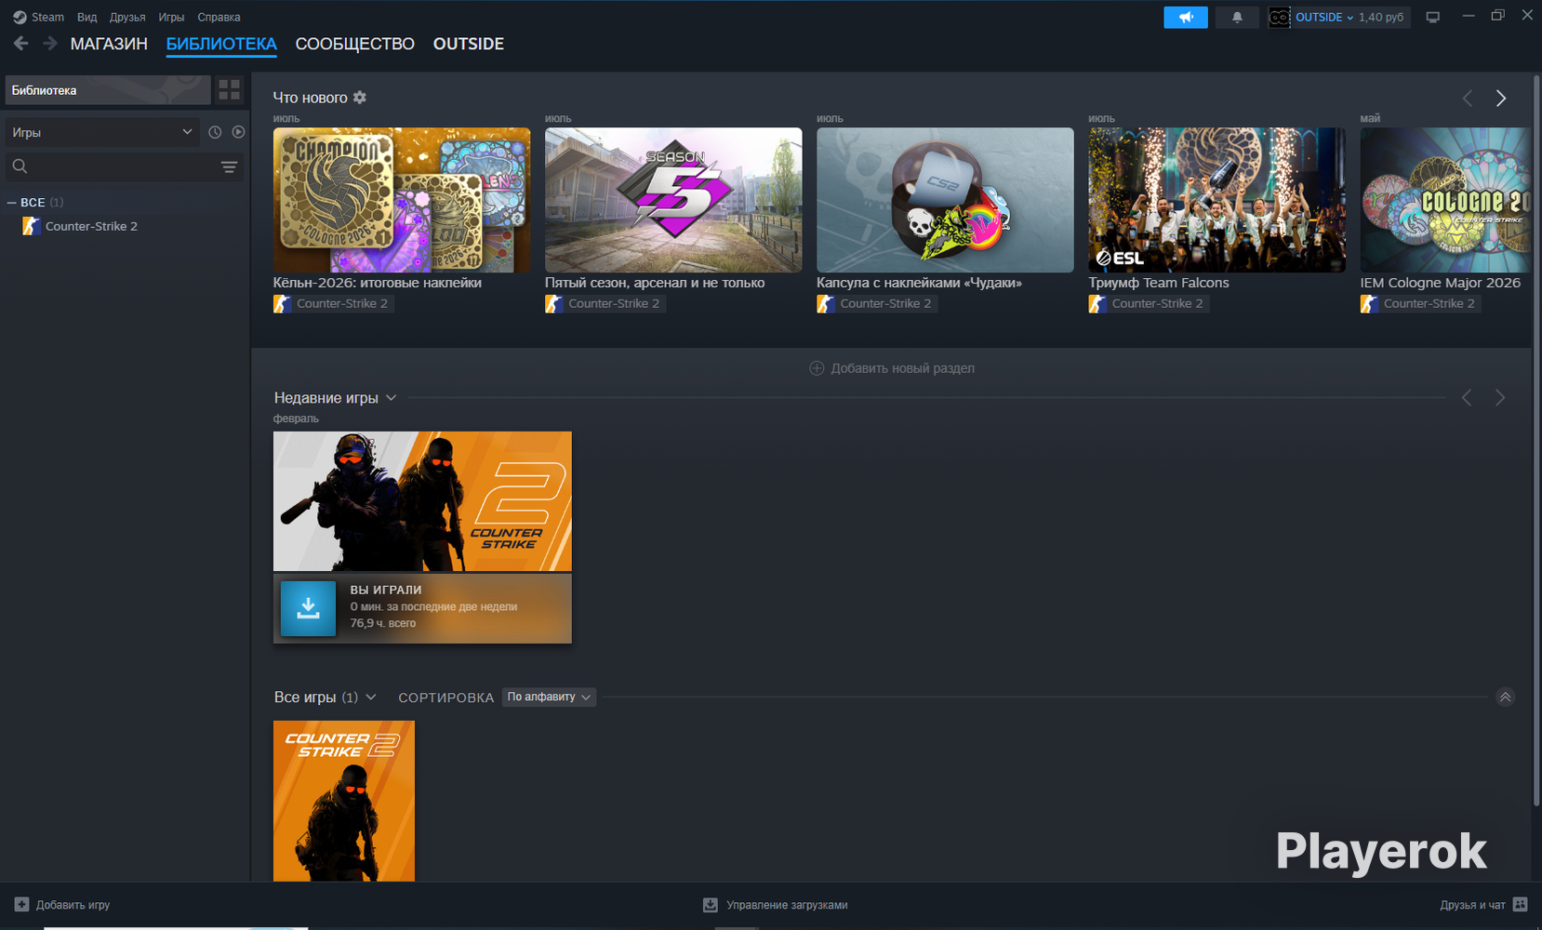Expand the Все игры shelf dropdown
The height and width of the screenshot is (930, 1542).
pyautogui.click(x=371, y=697)
